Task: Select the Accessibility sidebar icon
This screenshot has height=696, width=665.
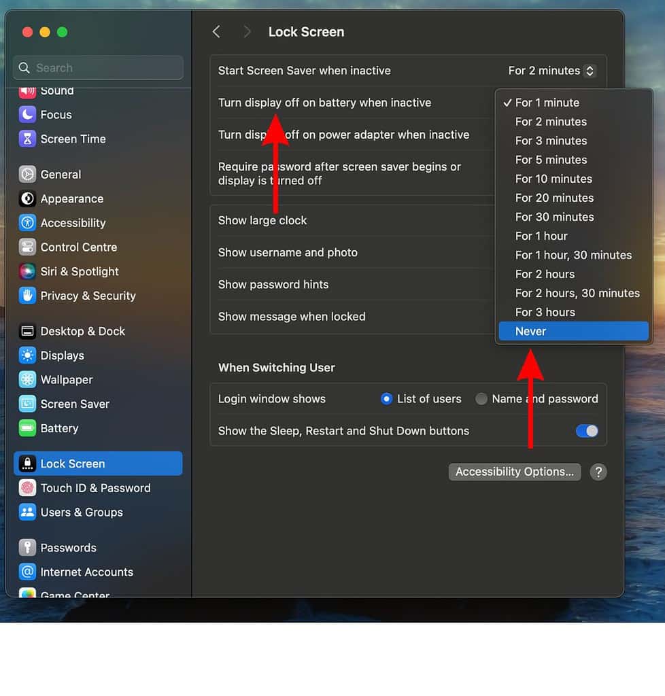Action: coord(27,223)
